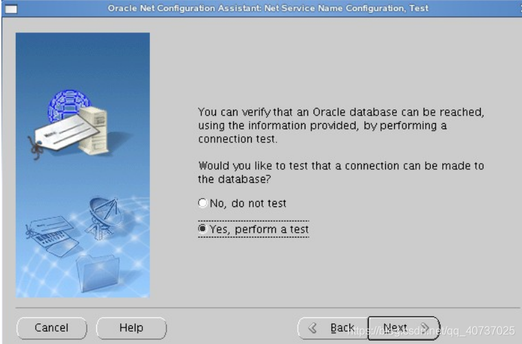Image resolution: width=522 pixels, height=344 pixels.
Task: Go Back to the previous step
Action: point(333,328)
